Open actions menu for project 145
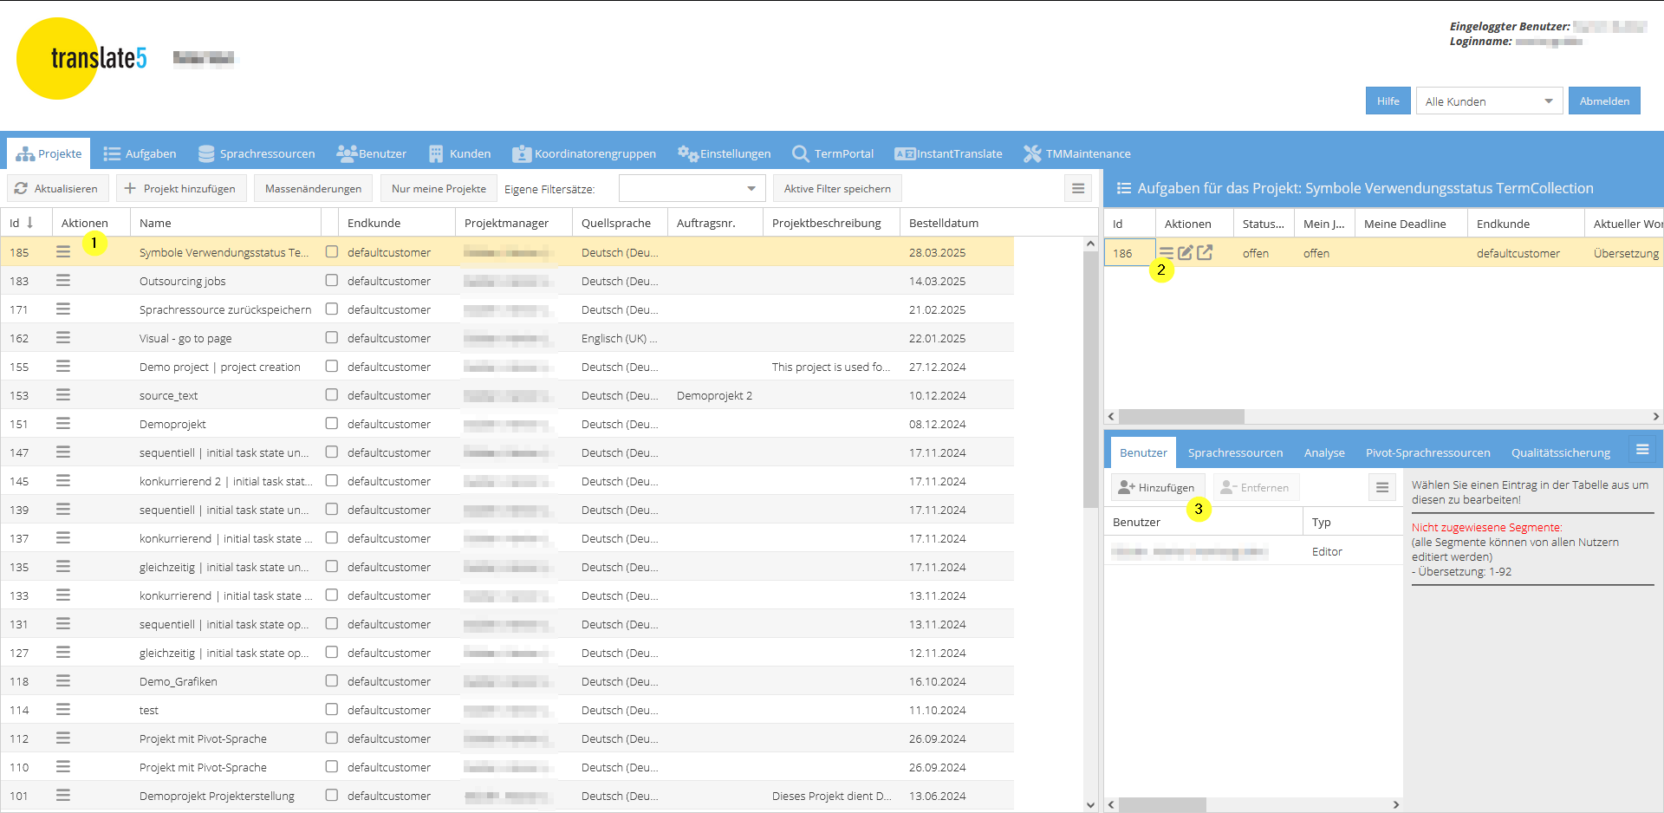This screenshot has width=1664, height=813. 63,481
